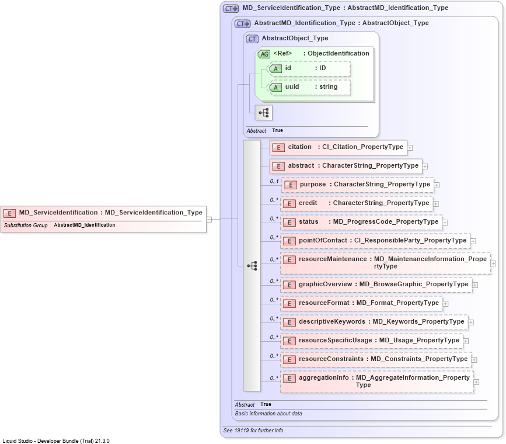
Task: Expand the graphicOverview element
Action: [x=475, y=285]
